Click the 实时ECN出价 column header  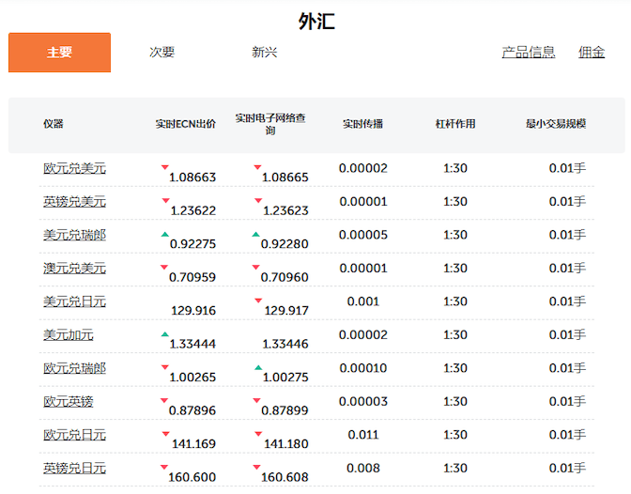pyautogui.click(x=186, y=124)
